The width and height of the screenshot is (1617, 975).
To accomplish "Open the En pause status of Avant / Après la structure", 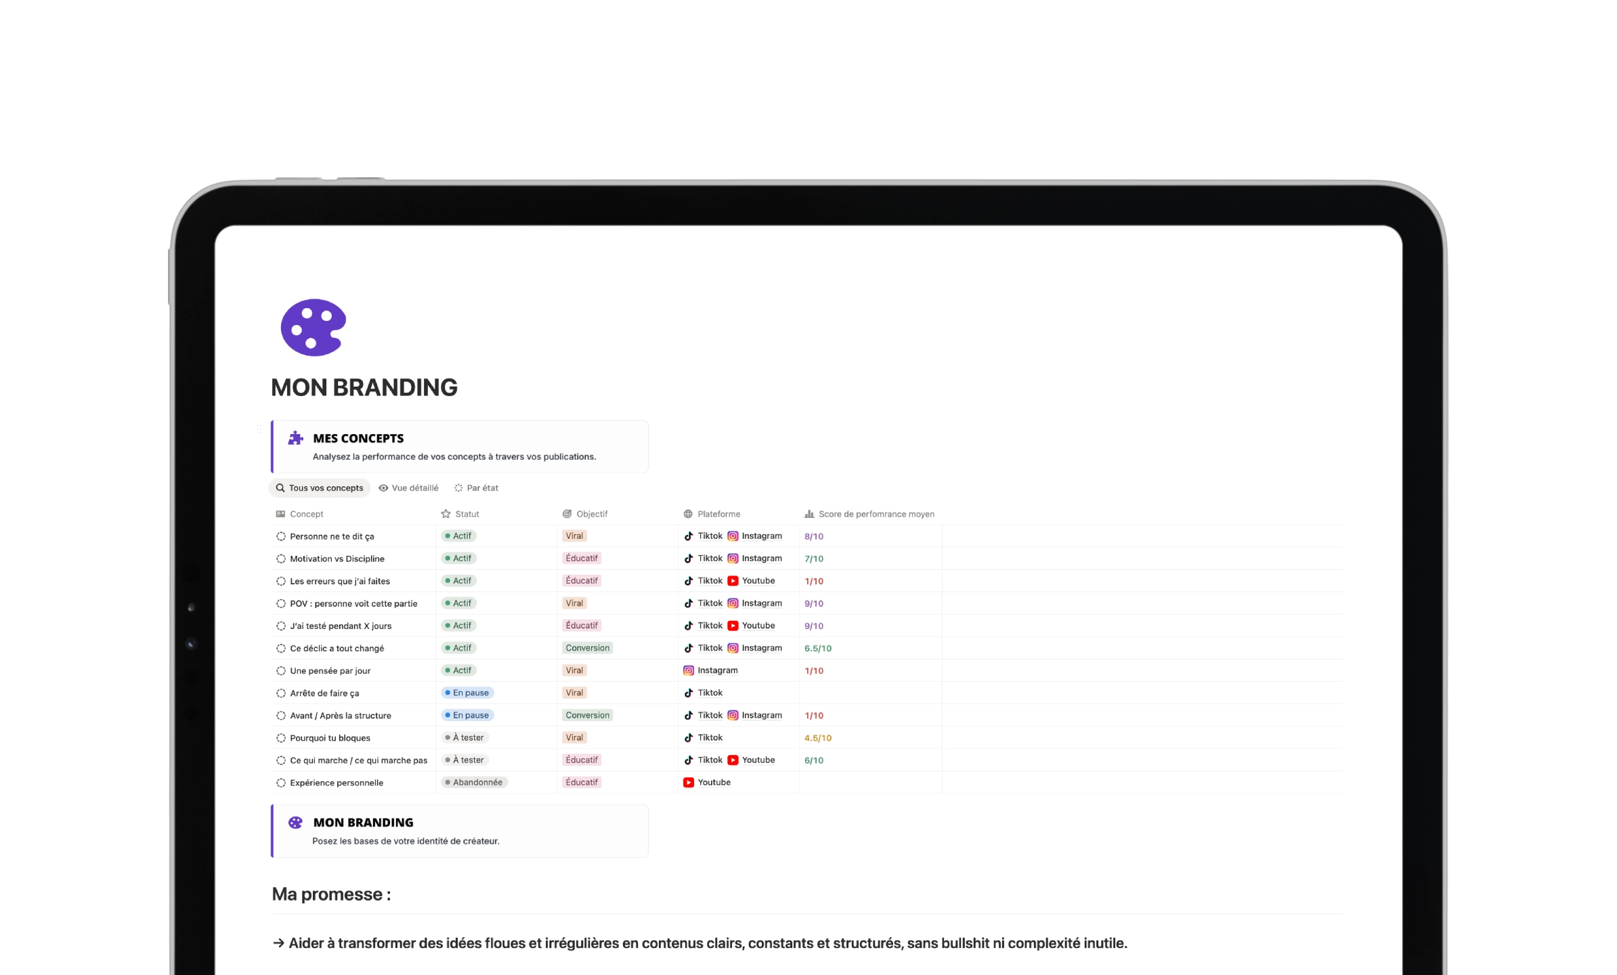I will coord(467,715).
